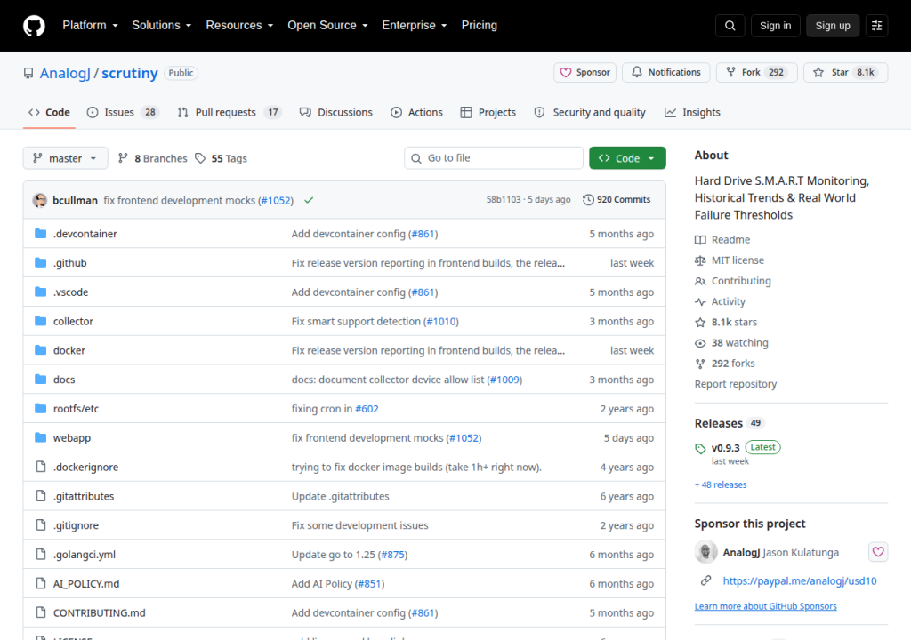The image size is (911, 640).
Task: Fork the repository with Fork 292 button
Action: [756, 73]
